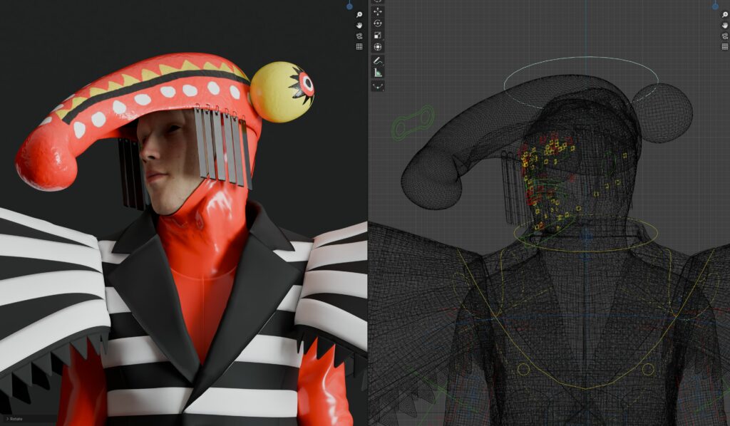Image resolution: width=730 pixels, height=426 pixels.
Task: Expand the Rotate operator panel
Action: pos(14,420)
